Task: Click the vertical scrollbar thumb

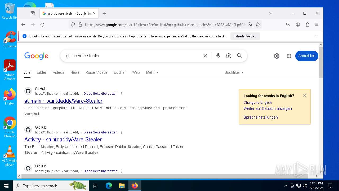Action: click(321, 63)
